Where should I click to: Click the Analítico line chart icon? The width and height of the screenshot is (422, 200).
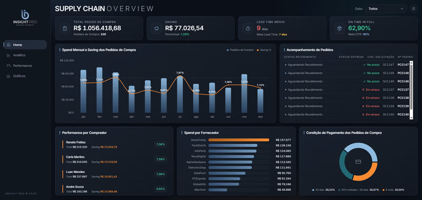(8, 55)
